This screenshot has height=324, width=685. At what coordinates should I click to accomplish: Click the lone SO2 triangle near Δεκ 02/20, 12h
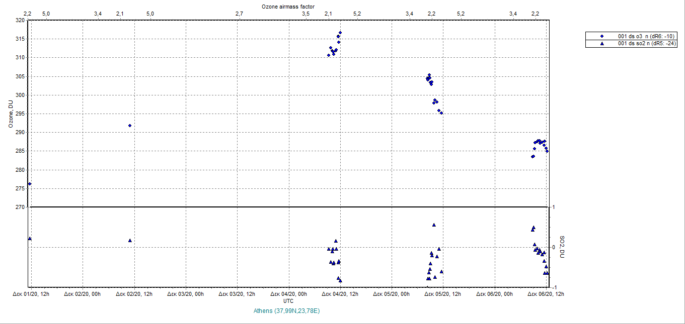(x=130, y=241)
